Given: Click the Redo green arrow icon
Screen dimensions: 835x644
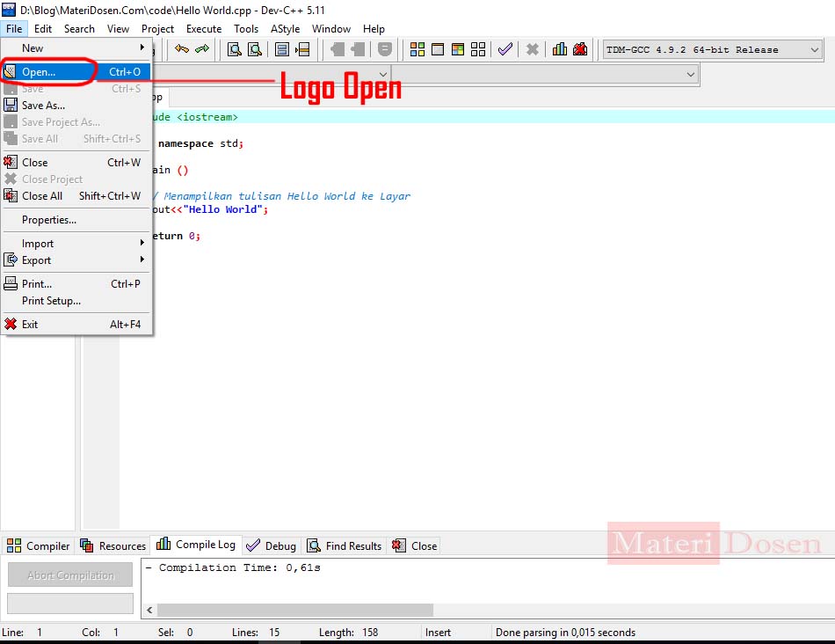Looking at the screenshot, I should pos(202,49).
